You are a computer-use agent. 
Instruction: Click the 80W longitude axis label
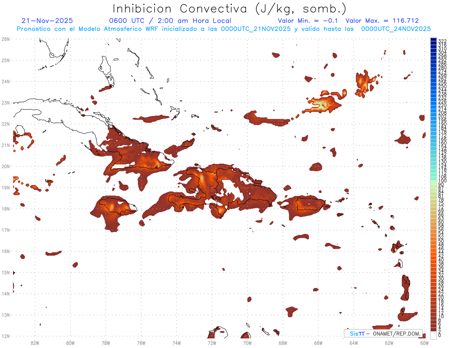pos(70,343)
